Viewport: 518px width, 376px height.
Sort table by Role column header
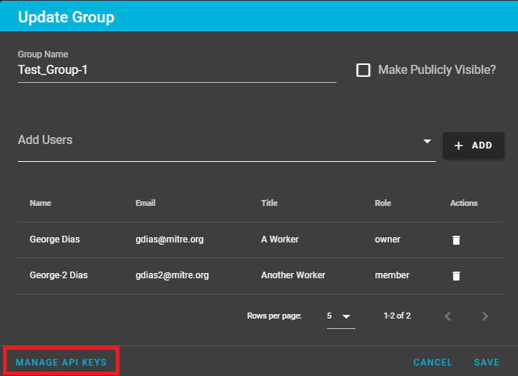(x=383, y=203)
